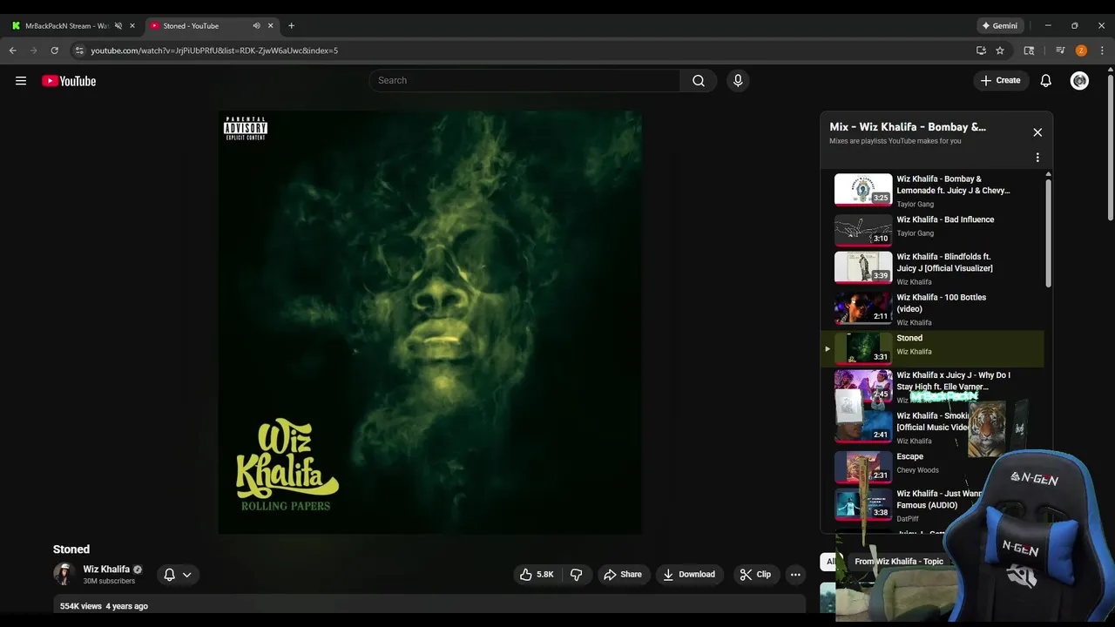The width and height of the screenshot is (1115, 627).
Task: Mute the Stoned - YouTube tab audio
Action: click(256, 26)
